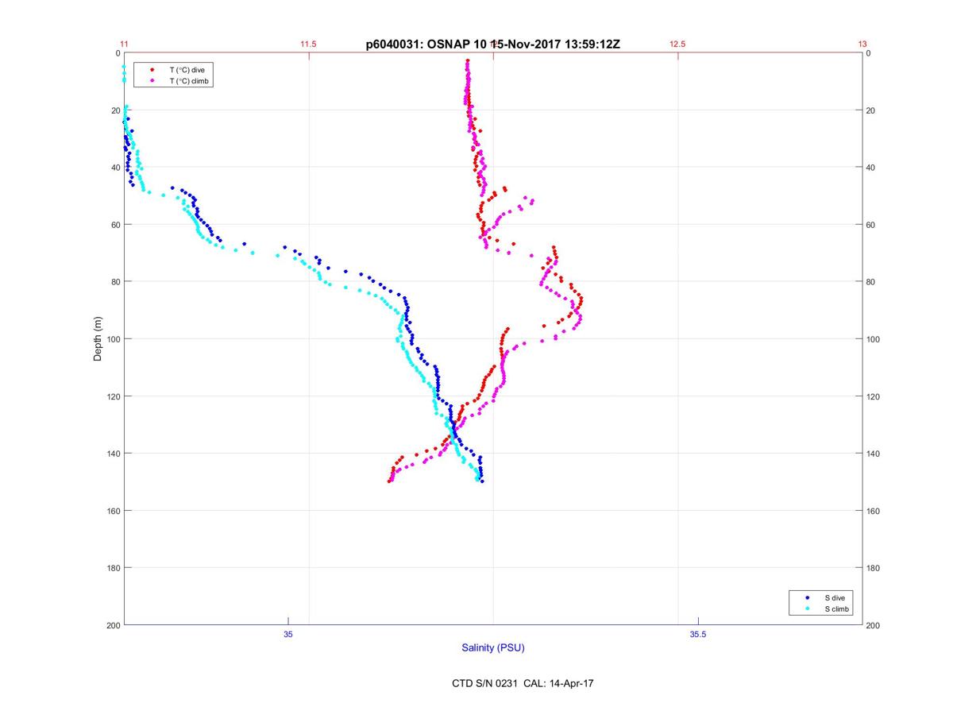The image size is (953, 703).
Task: Click depth tick 80 on the left axis
Action: 115,282
